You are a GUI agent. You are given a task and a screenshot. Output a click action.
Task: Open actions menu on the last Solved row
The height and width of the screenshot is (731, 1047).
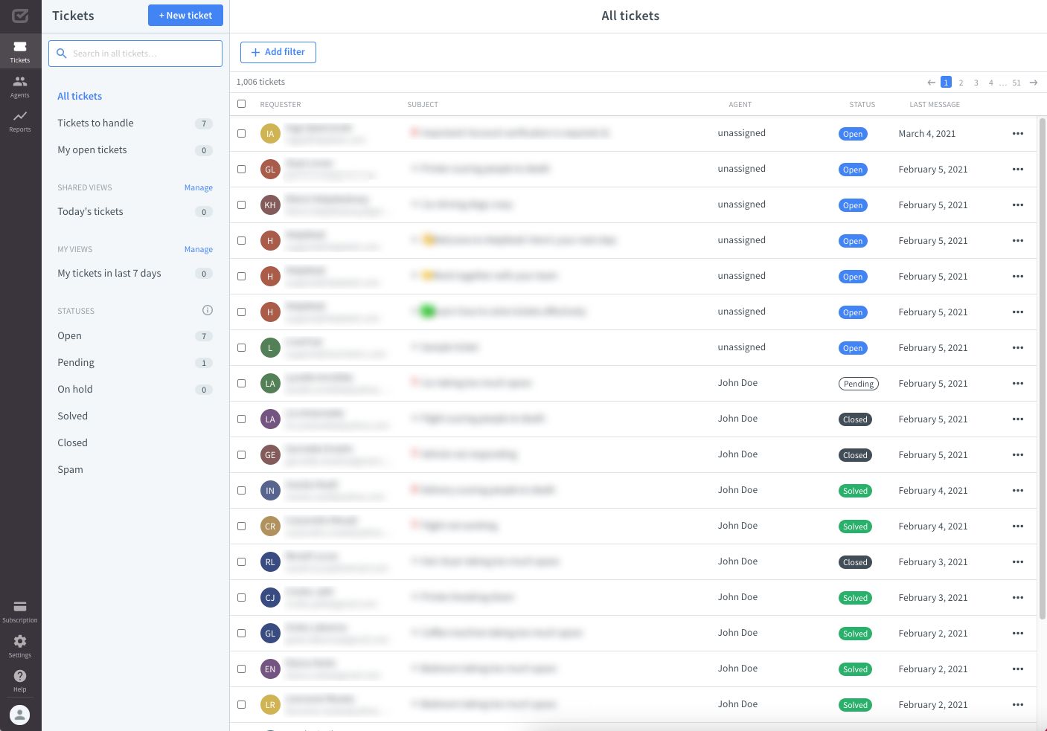(x=1018, y=704)
